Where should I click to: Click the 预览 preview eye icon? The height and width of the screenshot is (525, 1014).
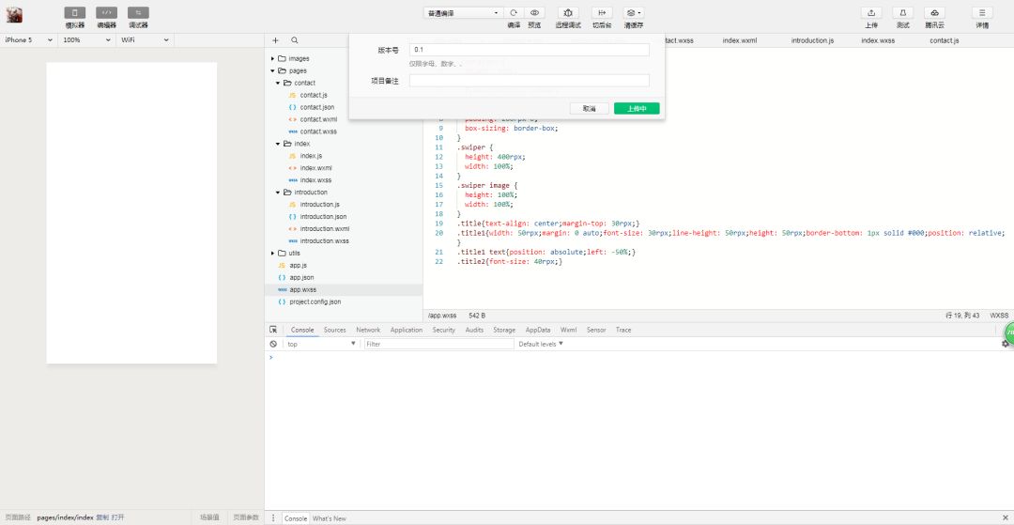(534, 13)
